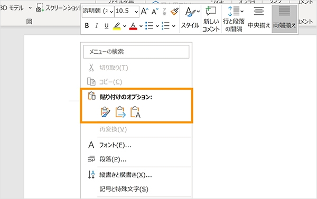Paste with merge formatting icon
The width and height of the screenshot is (317, 199).
[x=120, y=112]
